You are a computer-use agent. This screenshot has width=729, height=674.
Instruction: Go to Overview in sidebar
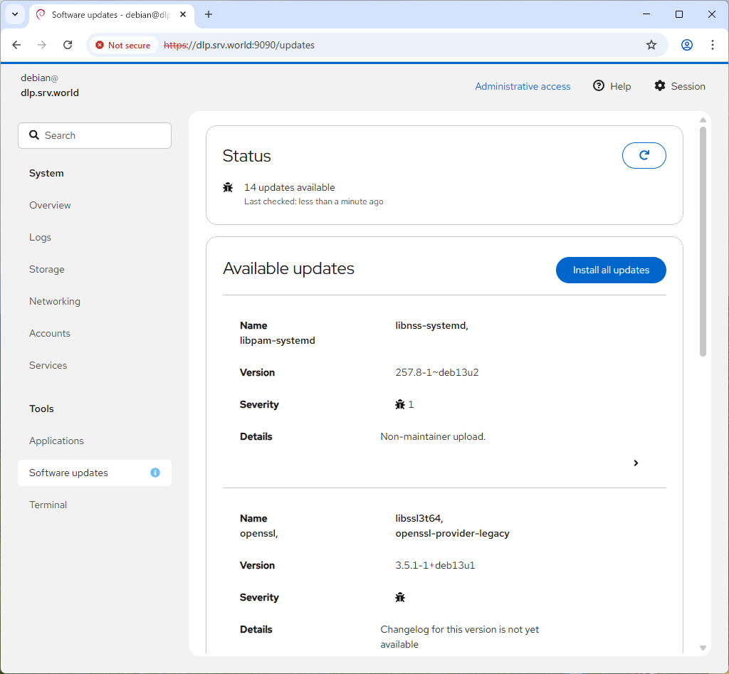(50, 205)
